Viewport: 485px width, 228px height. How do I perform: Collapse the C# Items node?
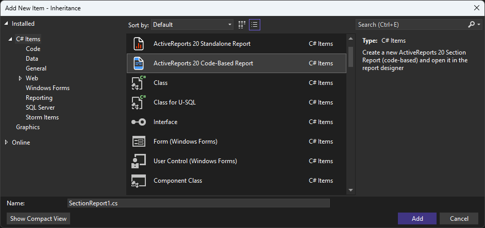point(11,39)
